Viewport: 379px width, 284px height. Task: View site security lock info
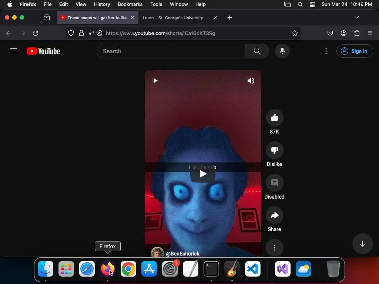[81, 33]
